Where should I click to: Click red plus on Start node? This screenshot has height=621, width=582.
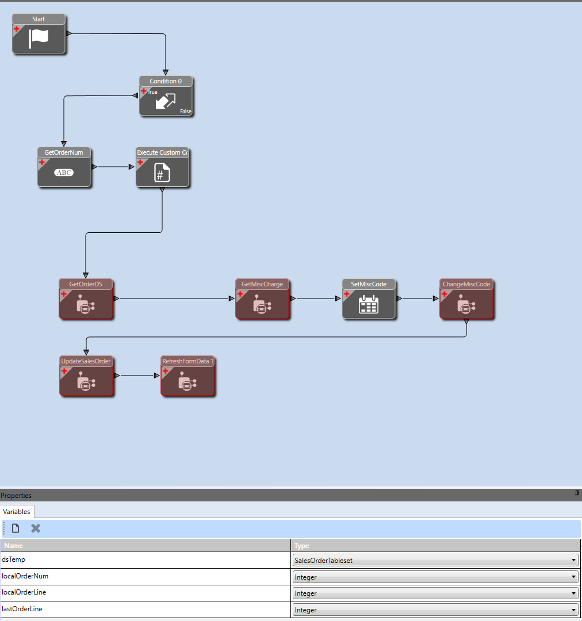17,29
